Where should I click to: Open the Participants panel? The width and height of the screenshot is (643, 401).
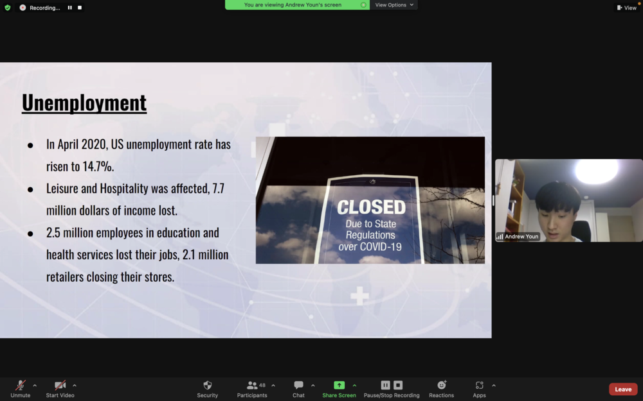[x=252, y=389]
